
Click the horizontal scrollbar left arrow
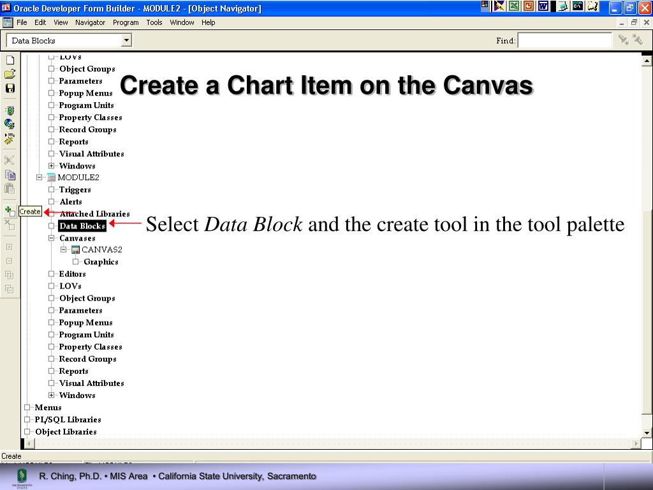pos(29,443)
